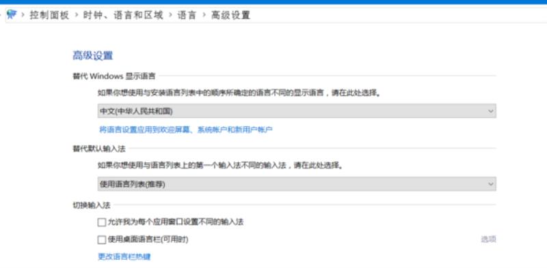
Task: Open the Windows display language combo box
Action: (x=297, y=111)
